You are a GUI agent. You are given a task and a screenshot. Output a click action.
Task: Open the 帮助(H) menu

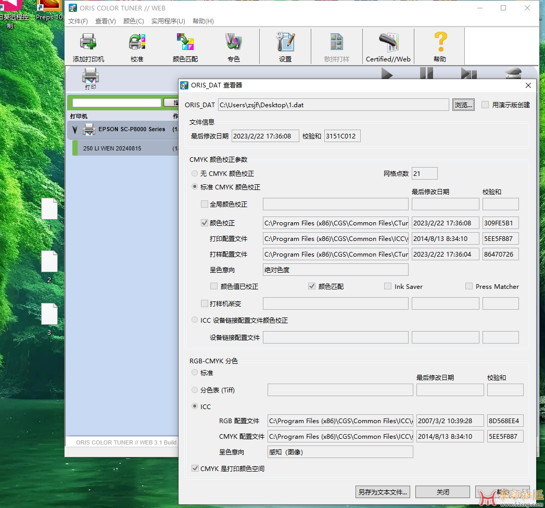pyautogui.click(x=203, y=21)
